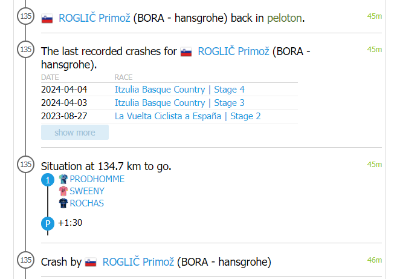394x279 pixels.
Task: Open La Vuelta Ciclista a España Stage 2
Action: [x=187, y=116]
